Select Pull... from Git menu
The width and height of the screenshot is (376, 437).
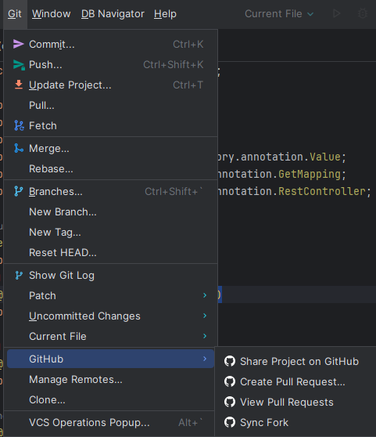coord(110,106)
